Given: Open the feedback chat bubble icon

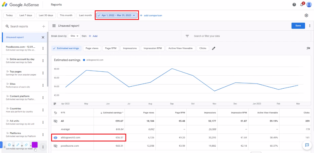Looking at the screenshot, I should point(307,145).
